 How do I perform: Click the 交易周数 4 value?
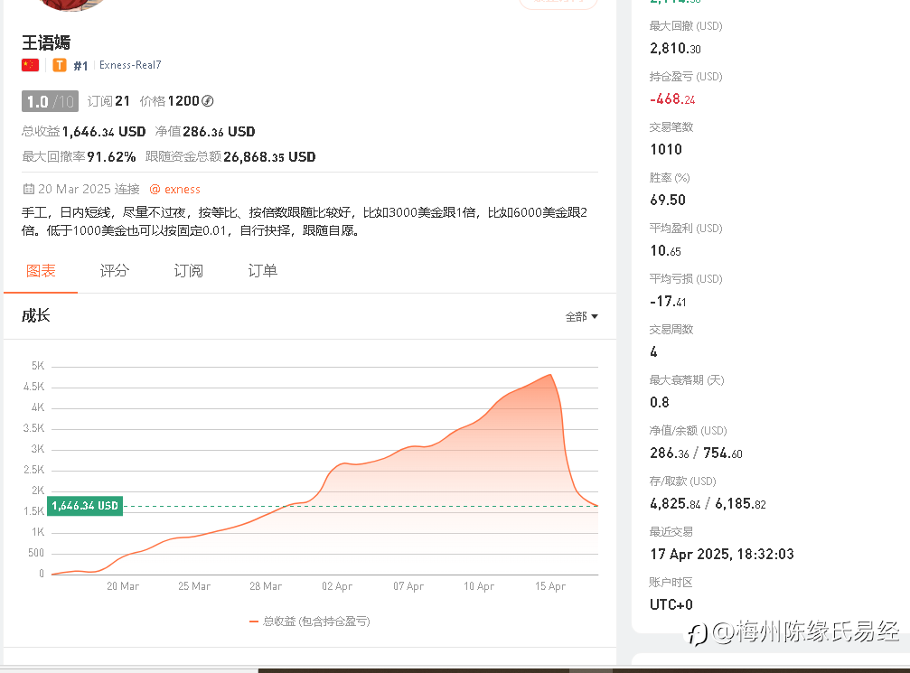tap(654, 352)
